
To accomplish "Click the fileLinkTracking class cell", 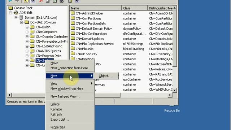I will (134, 49).
